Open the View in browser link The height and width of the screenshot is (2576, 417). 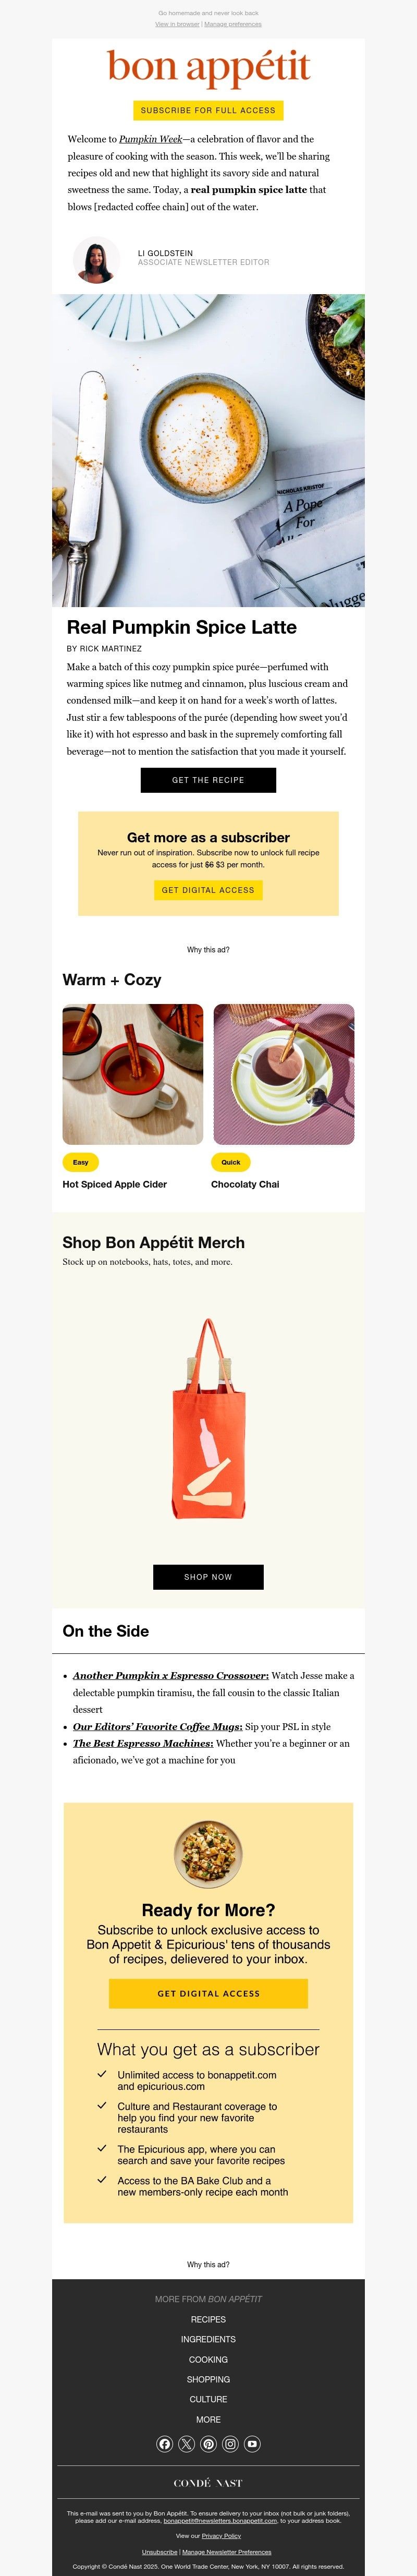click(177, 24)
